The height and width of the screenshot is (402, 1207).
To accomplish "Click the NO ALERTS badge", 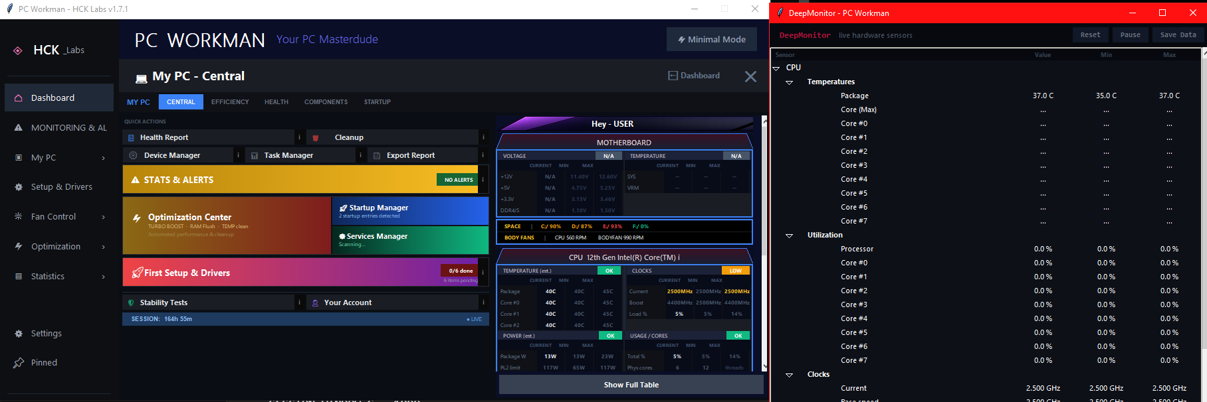I will pos(458,180).
